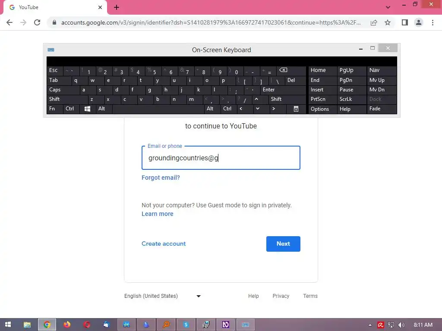Click the Del key
The height and width of the screenshot is (331, 442).
[295, 81]
